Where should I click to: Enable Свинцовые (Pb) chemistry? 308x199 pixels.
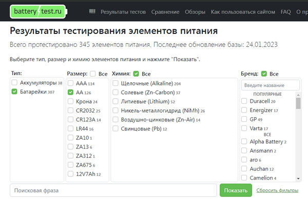click(115, 129)
